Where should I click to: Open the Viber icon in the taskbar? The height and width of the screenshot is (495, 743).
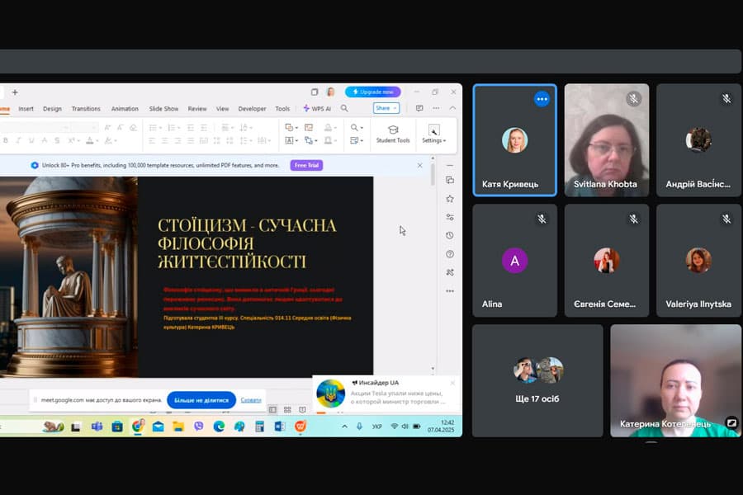click(x=198, y=427)
